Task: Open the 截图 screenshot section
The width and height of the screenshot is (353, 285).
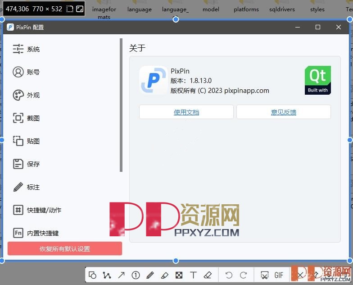Action: point(26,118)
